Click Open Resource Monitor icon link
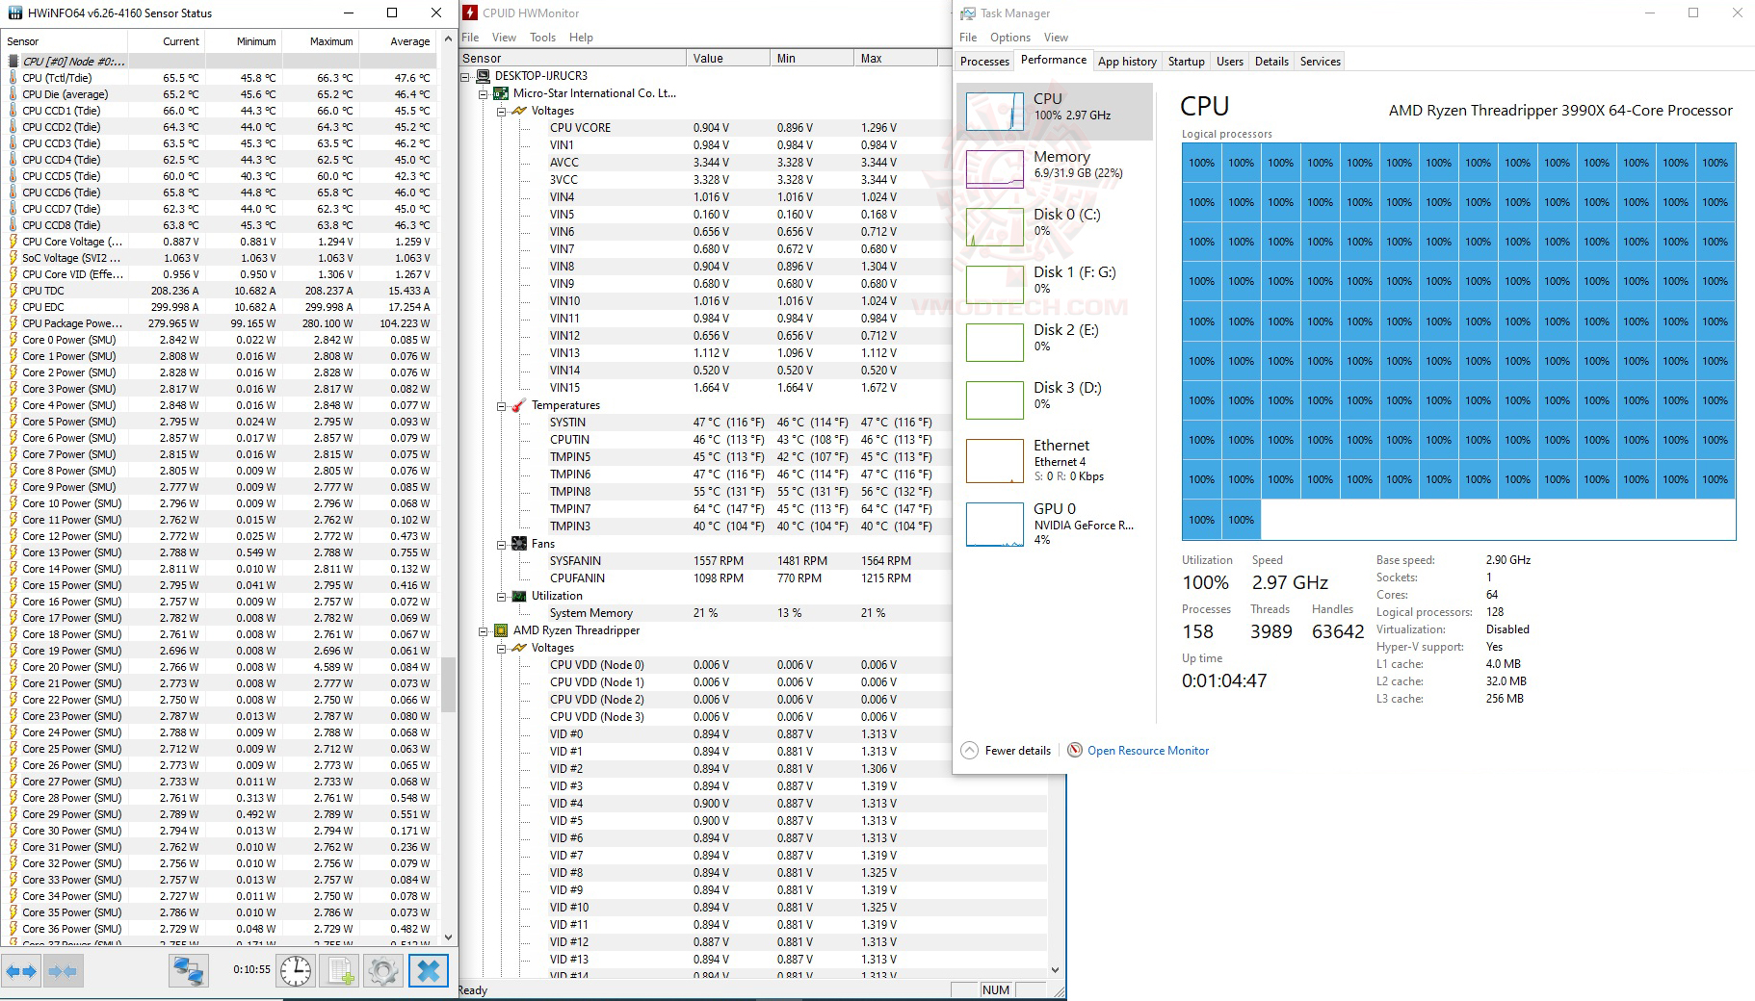 [1138, 751]
